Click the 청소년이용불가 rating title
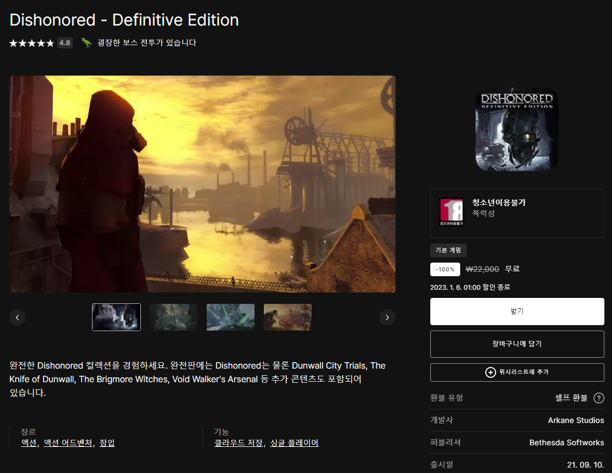Image resolution: width=612 pixels, height=473 pixels. (x=499, y=202)
